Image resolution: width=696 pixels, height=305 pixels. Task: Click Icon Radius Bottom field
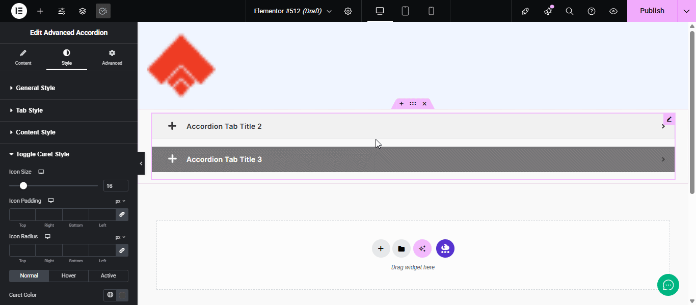[75, 250]
